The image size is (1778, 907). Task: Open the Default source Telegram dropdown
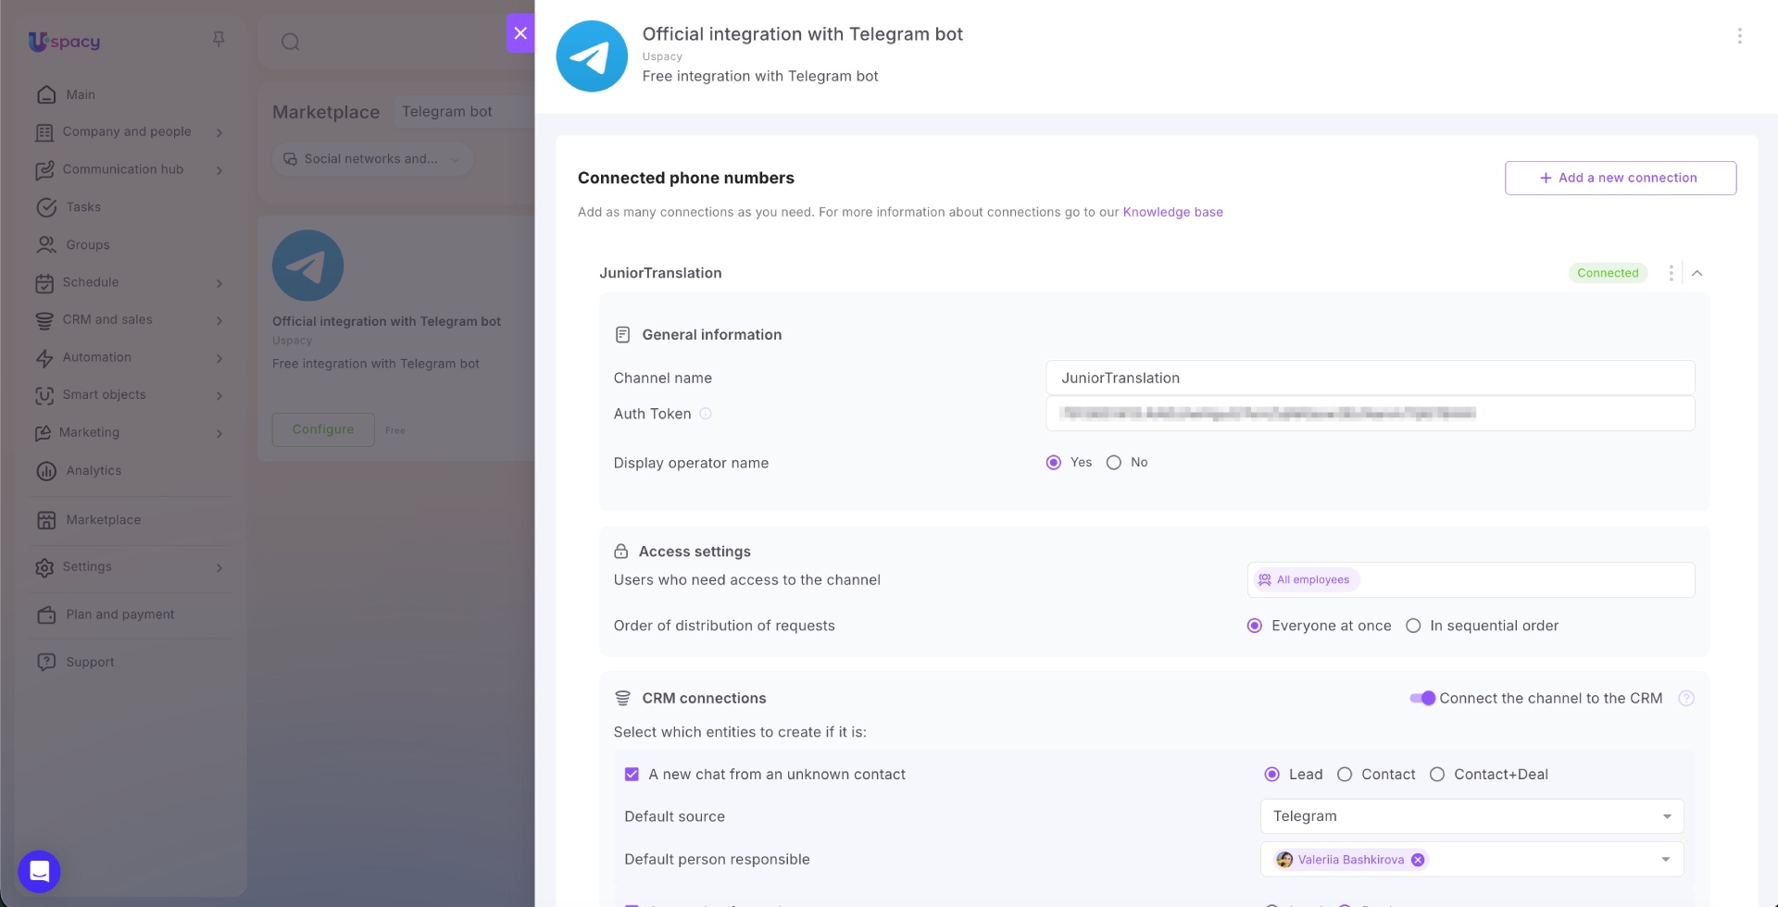(1471, 816)
